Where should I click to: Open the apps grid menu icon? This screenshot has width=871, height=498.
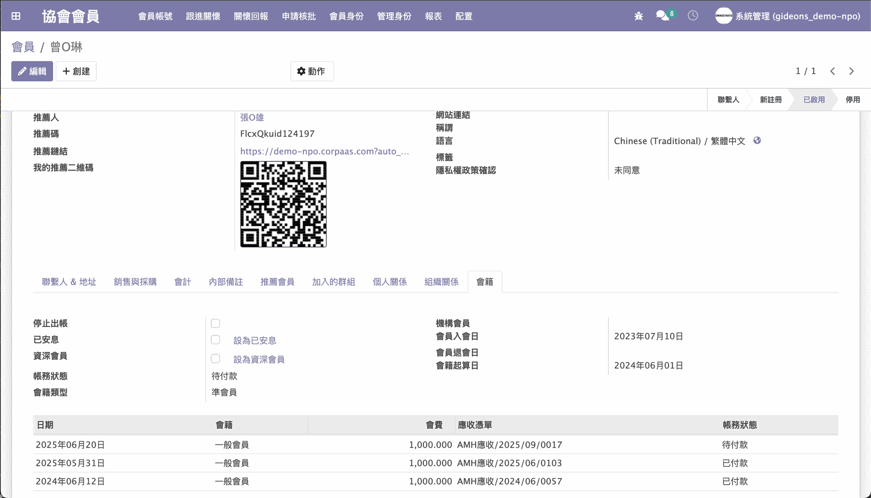click(16, 16)
